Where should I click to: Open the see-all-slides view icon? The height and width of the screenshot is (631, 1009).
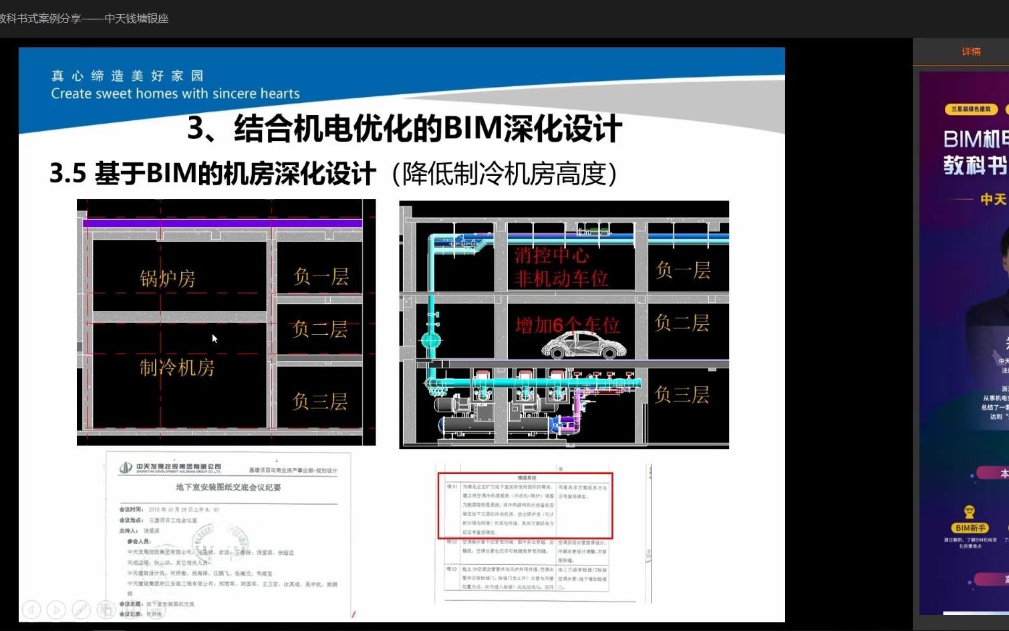(x=106, y=610)
